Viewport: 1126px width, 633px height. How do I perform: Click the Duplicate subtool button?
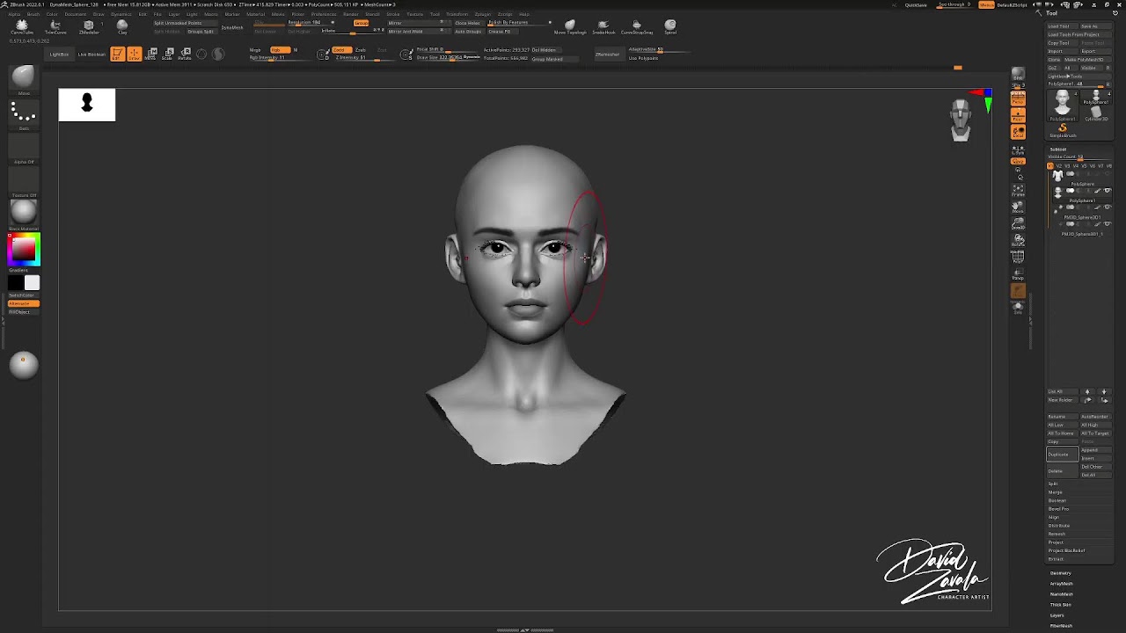[x=1062, y=455]
